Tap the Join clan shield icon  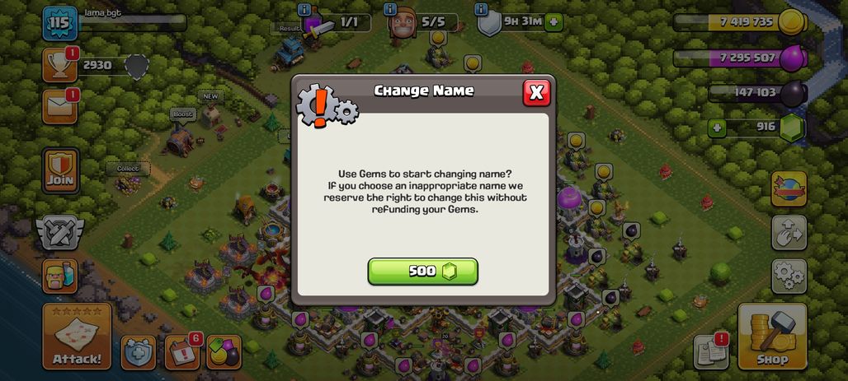(60, 170)
